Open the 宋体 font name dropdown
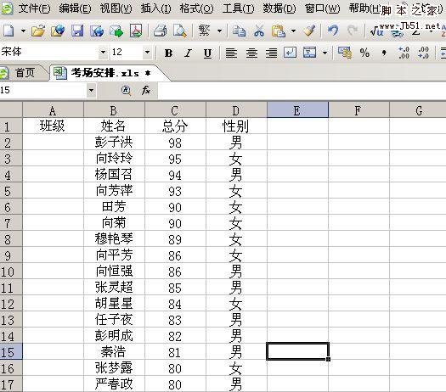Screen dimensions: 446x392 103,53
